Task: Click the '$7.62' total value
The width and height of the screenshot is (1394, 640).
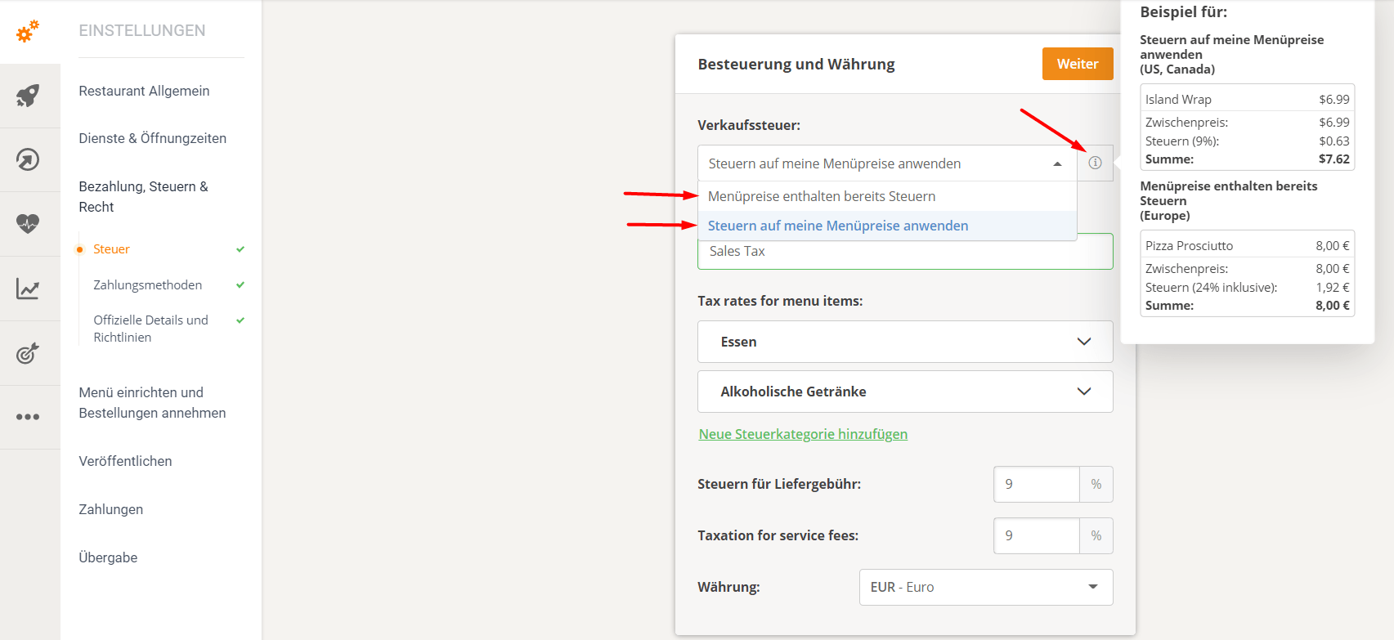Action: point(1334,159)
